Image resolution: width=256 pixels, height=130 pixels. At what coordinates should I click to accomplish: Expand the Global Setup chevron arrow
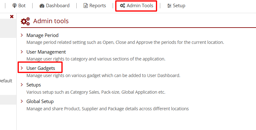pyautogui.click(x=22, y=101)
